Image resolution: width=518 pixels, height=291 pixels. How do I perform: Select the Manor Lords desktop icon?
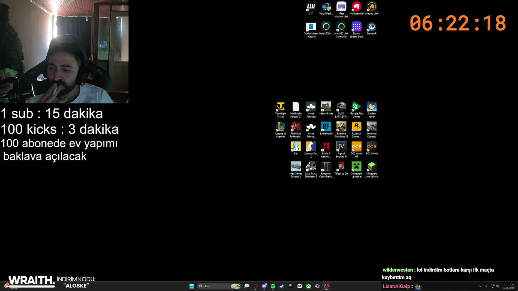(326, 108)
